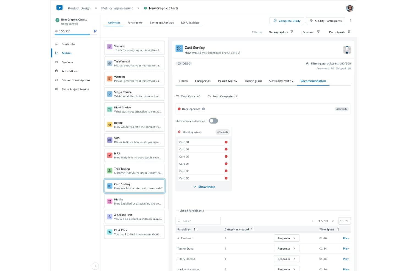The height and width of the screenshot is (271, 407).
Task: Collapse the sidebar with the chevron button
Action: [95, 266]
